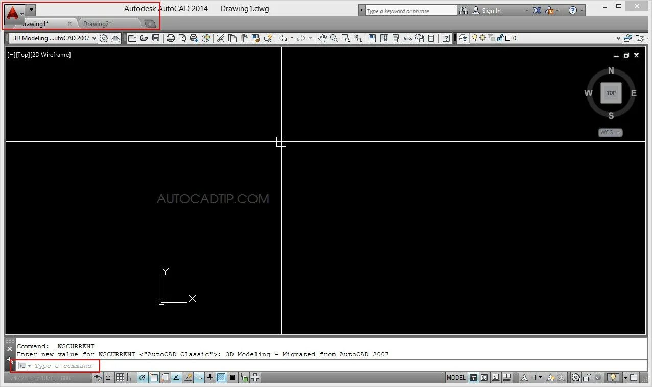Screen dimensions: 652x387
Task: Open Autodesk Exchange Apps X icon
Action: pyautogui.click(x=537, y=10)
